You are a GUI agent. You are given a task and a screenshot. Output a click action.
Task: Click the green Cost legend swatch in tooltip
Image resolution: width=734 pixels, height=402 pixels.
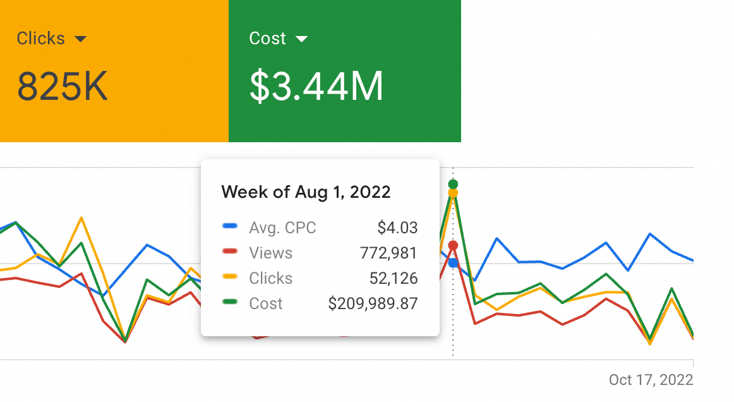pyautogui.click(x=231, y=302)
